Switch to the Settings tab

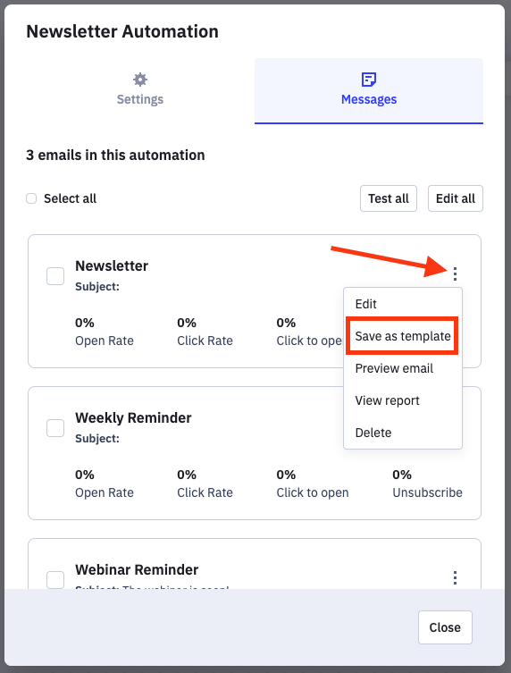pyautogui.click(x=140, y=91)
